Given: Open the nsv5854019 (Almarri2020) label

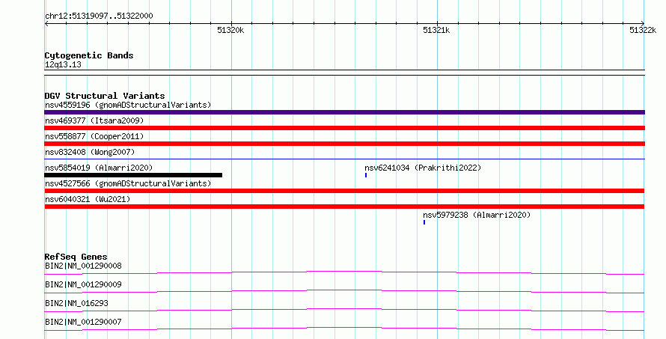Looking at the screenshot, I should tap(99, 168).
